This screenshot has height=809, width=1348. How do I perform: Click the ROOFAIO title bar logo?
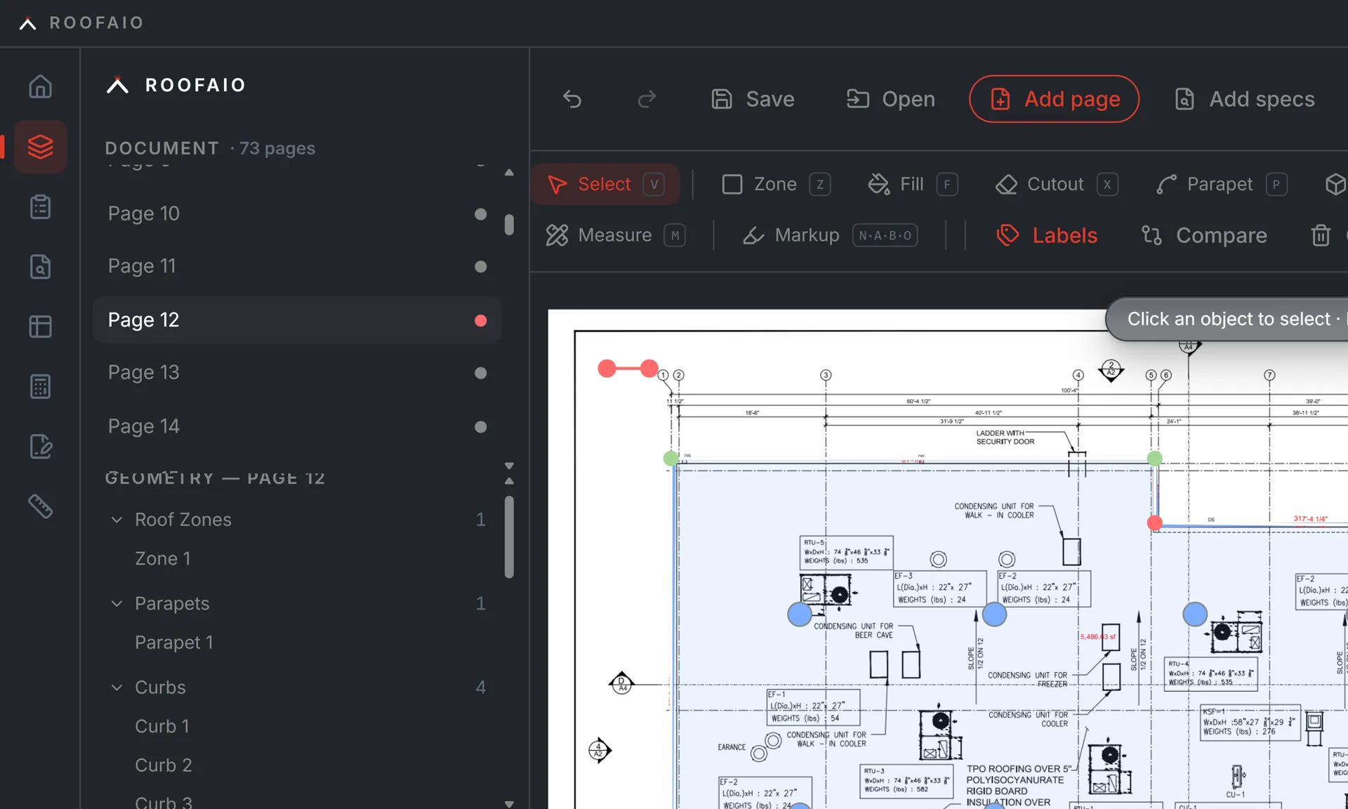[x=81, y=22]
